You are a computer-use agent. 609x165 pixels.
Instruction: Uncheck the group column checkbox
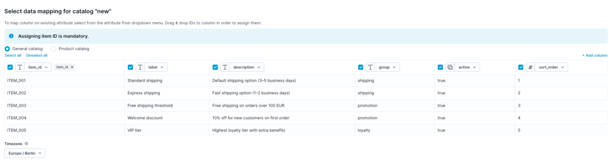[x=361, y=67]
